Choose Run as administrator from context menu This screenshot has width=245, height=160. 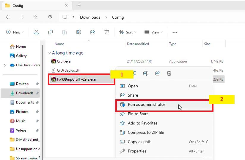(146, 105)
